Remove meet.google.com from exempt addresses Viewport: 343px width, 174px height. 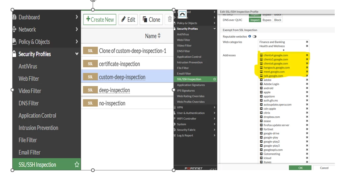tap(307, 72)
